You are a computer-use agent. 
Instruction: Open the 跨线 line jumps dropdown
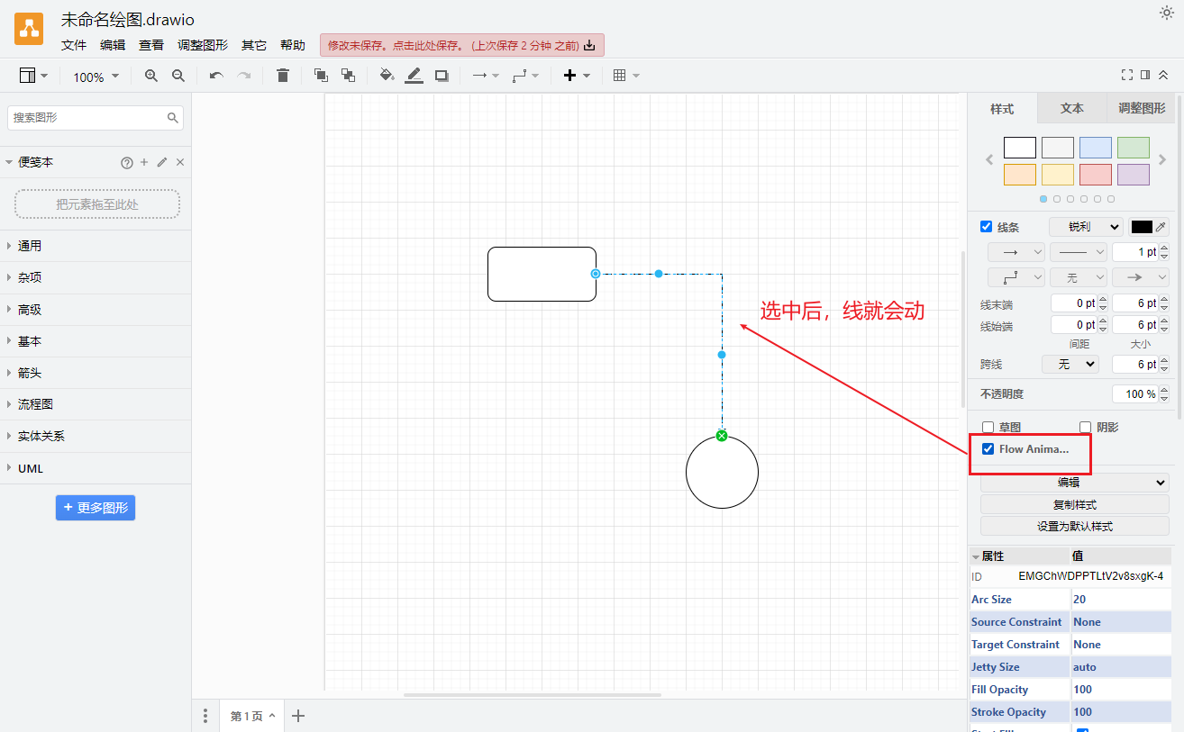point(1070,364)
